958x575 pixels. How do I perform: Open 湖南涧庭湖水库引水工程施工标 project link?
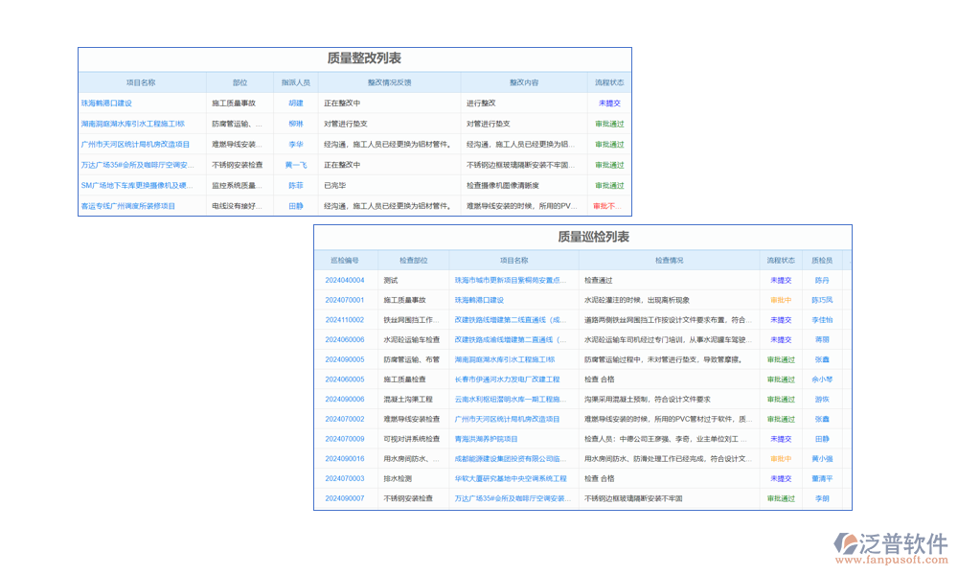point(136,123)
